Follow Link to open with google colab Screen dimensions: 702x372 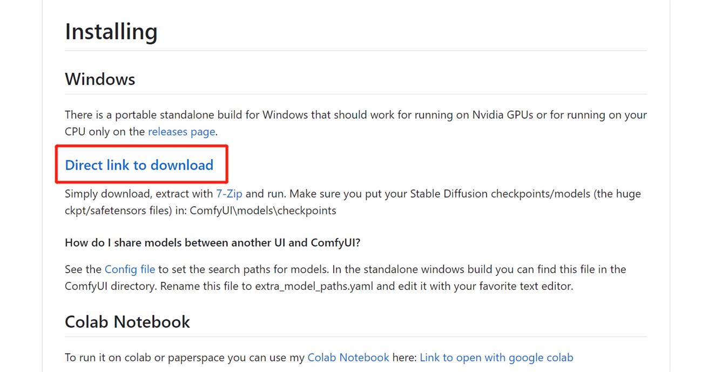[496, 357]
